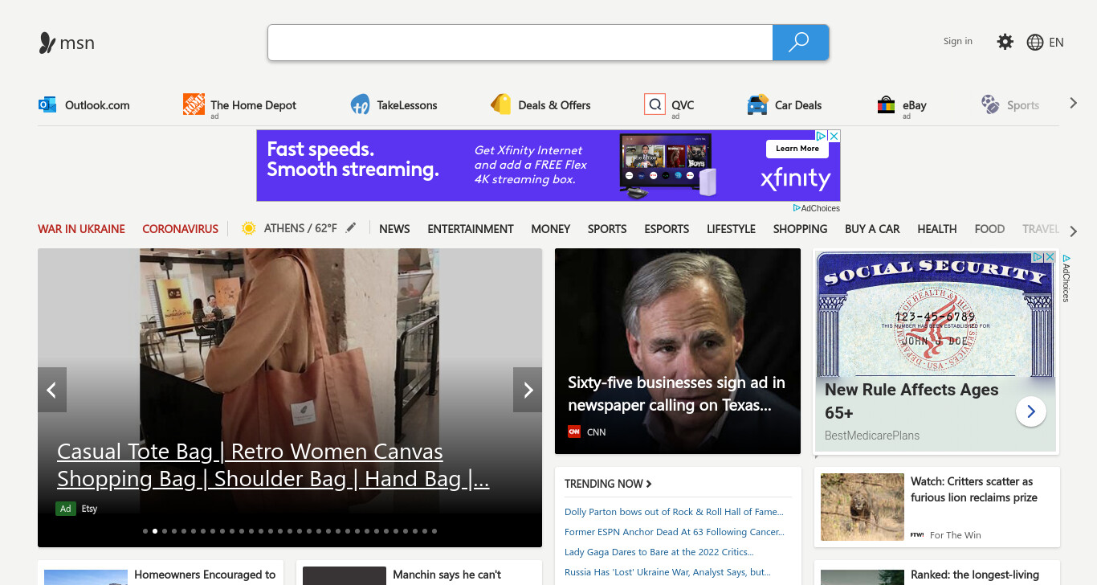This screenshot has height=585, width=1097.
Task: Open SHOPPING category
Action: [x=800, y=229]
